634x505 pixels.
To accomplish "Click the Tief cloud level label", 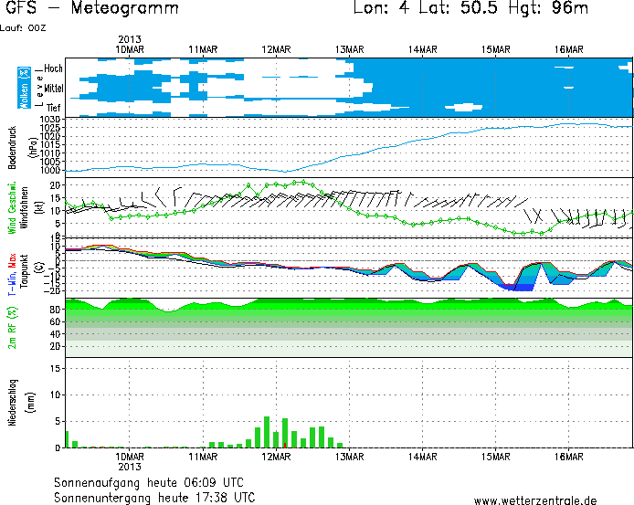I will click(54, 107).
